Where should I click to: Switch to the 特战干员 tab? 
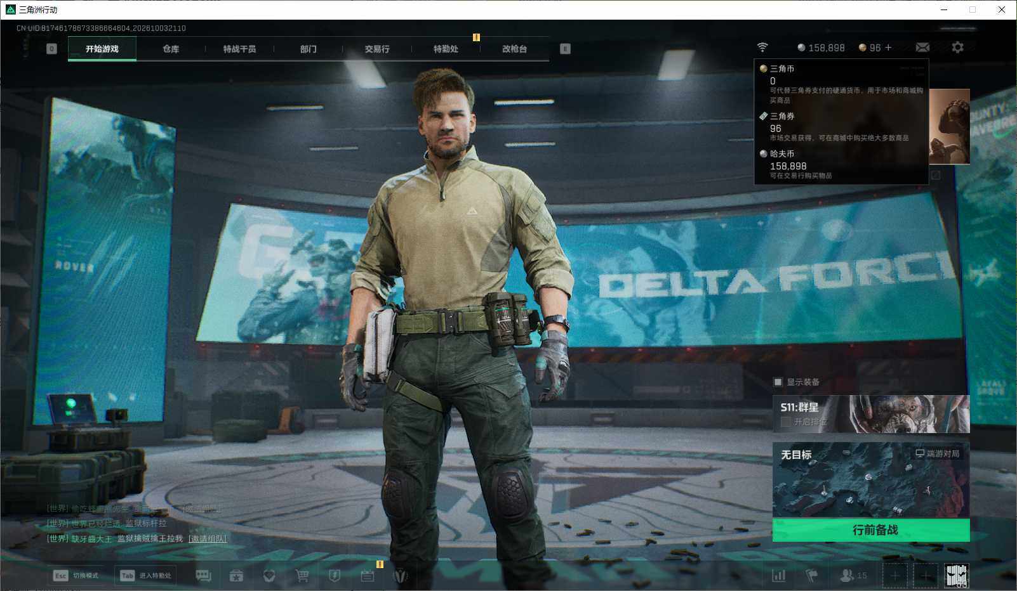click(239, 49)
